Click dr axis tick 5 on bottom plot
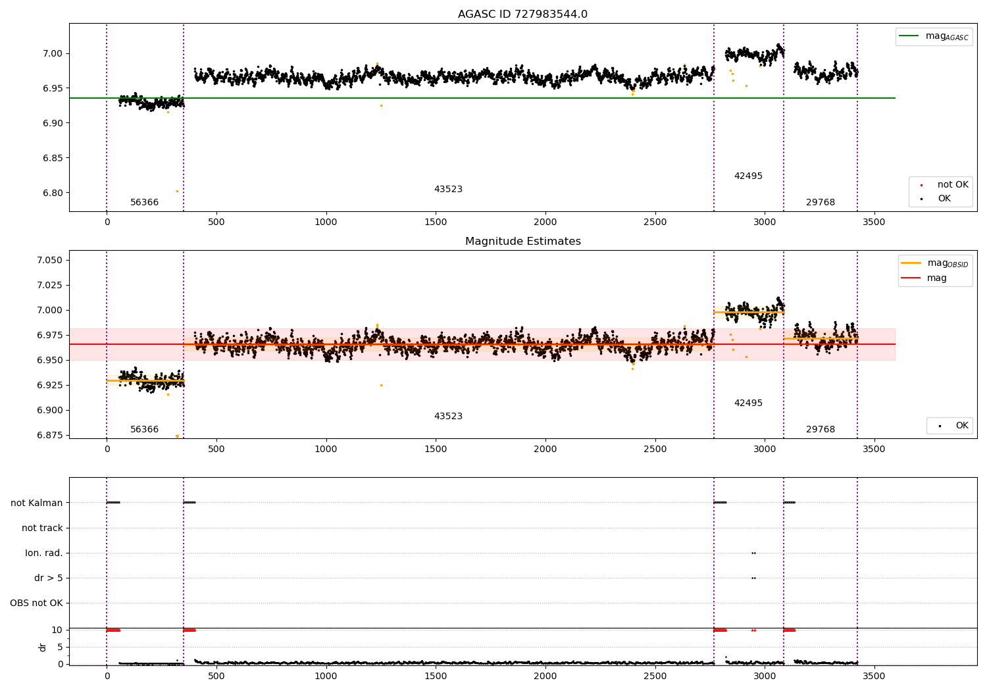Screen dimensions: 987x691 60,648
